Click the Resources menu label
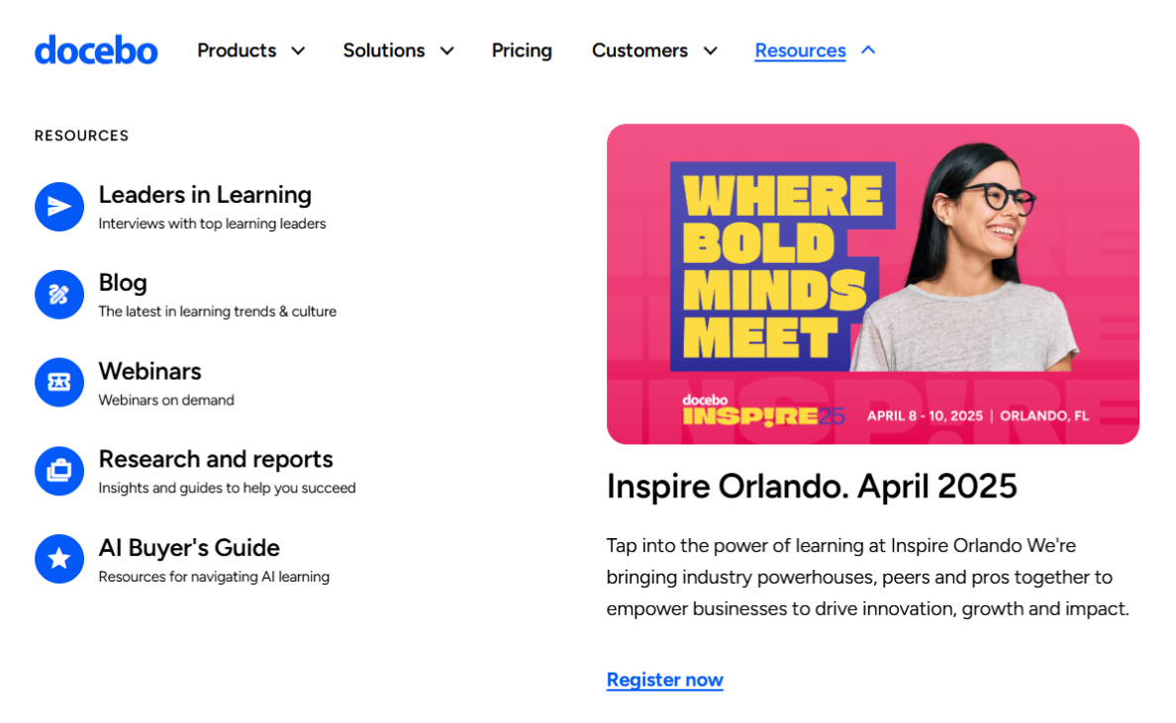Viewport: 1176px width, 723px height. click(800, 50)
